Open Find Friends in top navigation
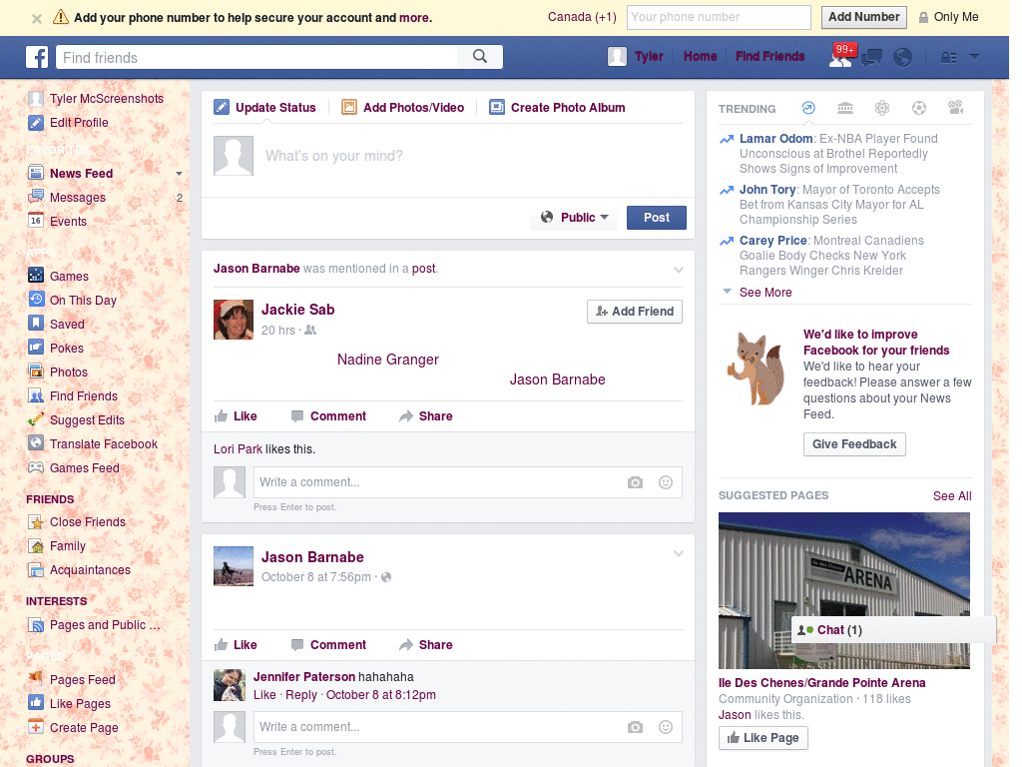1022x767 pixels. pos(769,57)
